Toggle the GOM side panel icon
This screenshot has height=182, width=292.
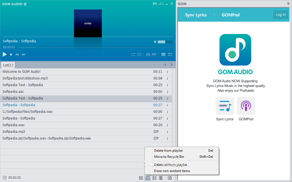point(170,54)
